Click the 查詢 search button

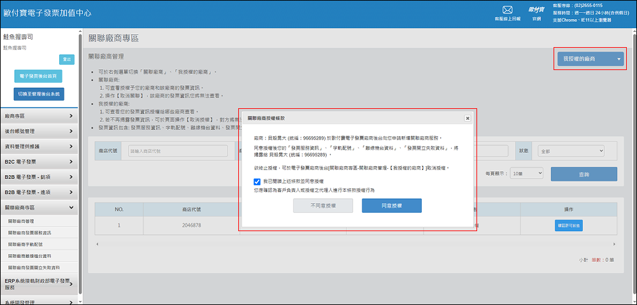point(583,174)
